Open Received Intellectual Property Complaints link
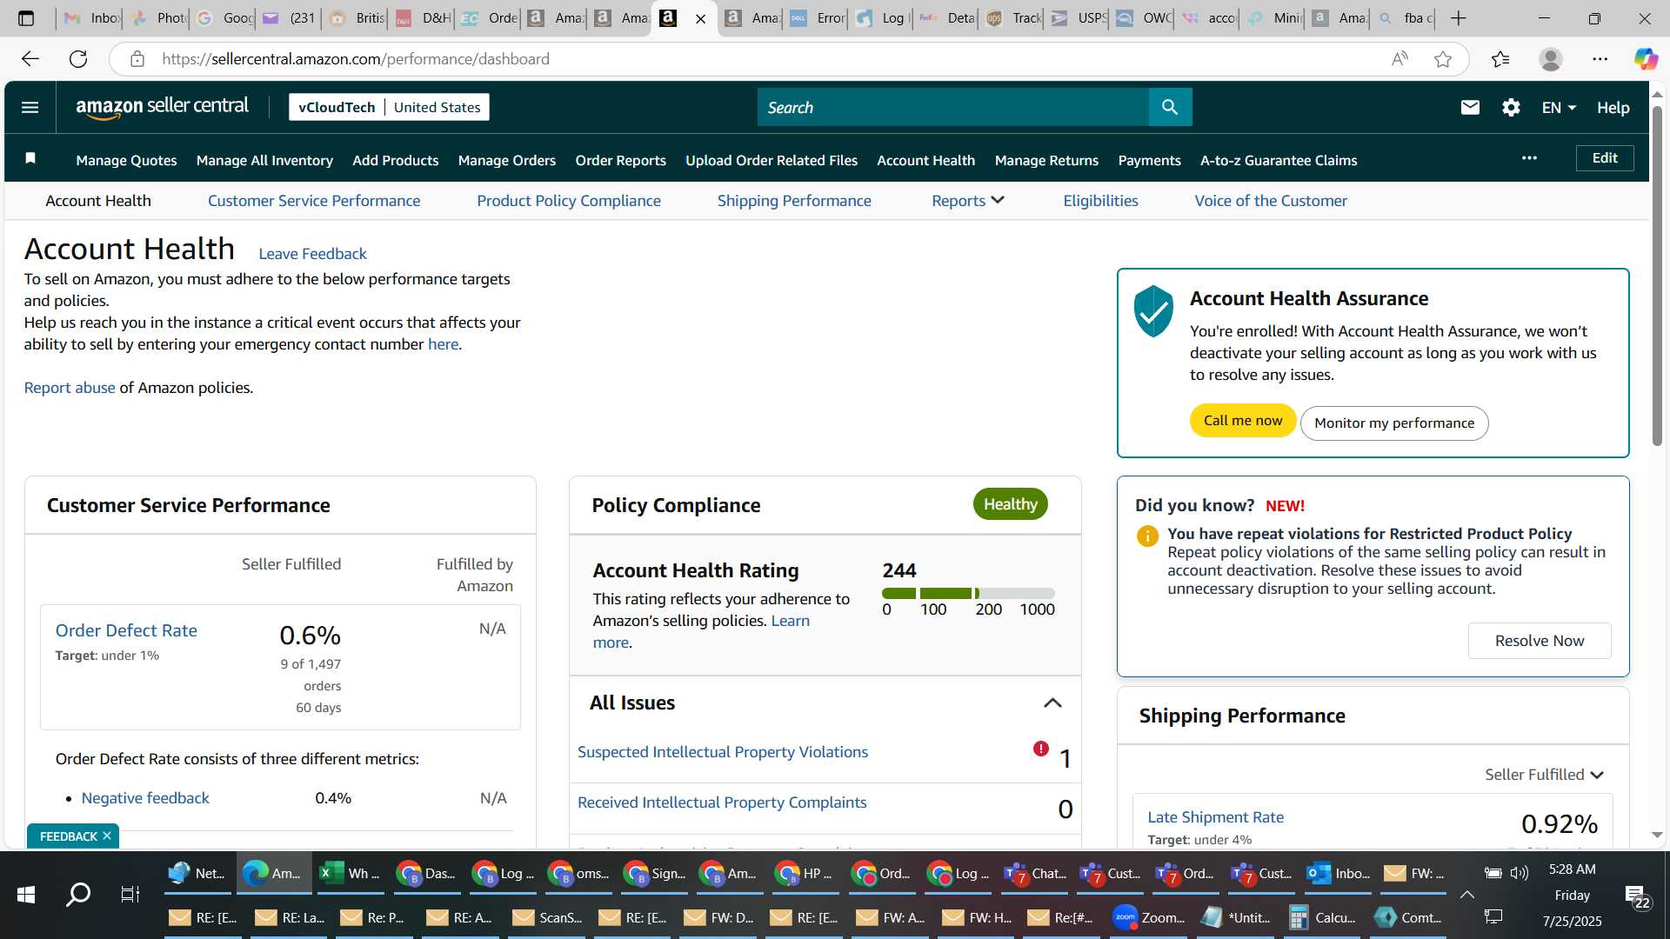 click(x=722, y=802)
